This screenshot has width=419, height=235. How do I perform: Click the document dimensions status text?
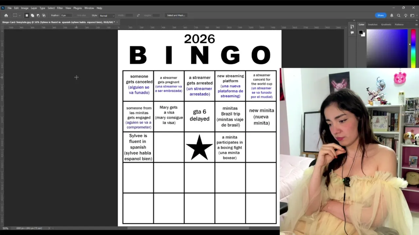click(x=29, y=228)
